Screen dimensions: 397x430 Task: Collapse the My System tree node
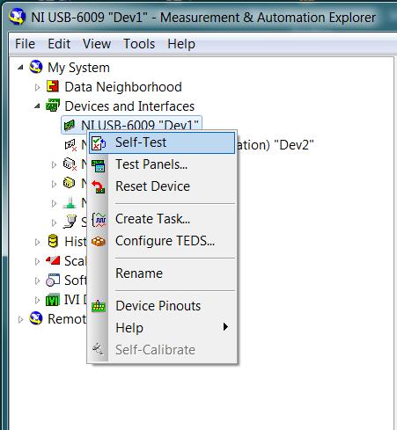pyautogui.click(x=20, y=68)
